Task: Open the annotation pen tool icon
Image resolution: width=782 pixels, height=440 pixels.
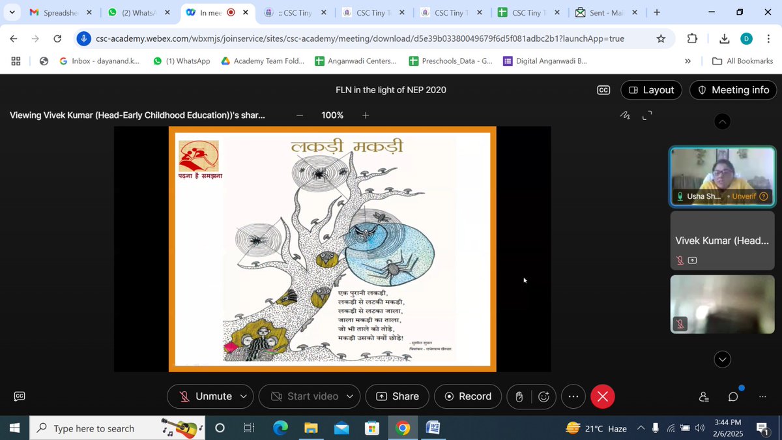Action: pyautogui.click(x=626, y=115)
